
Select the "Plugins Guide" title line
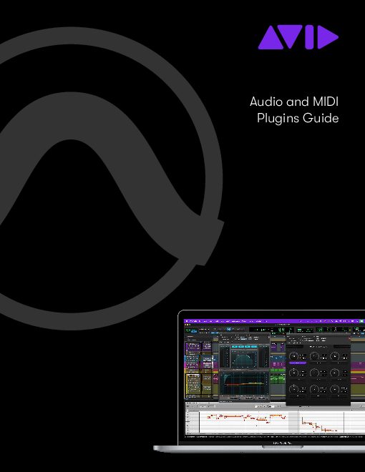(x=298, y=118)
